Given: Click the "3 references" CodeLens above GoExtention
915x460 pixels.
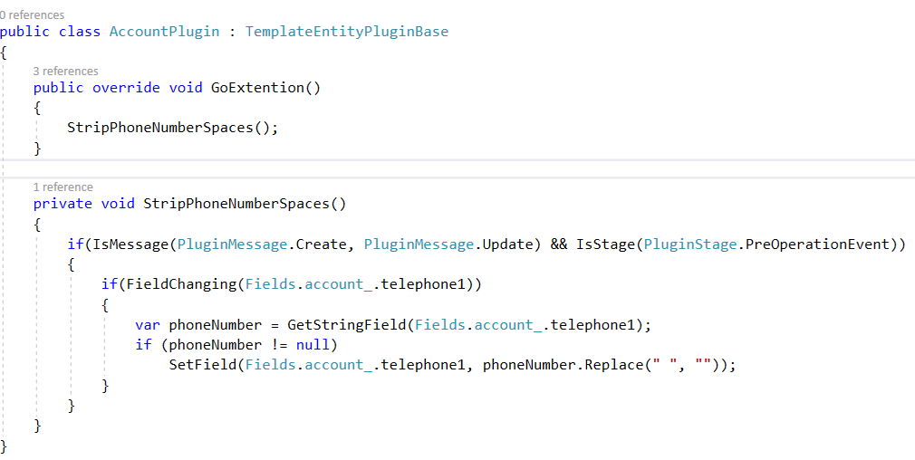Looking at the screenshot, I should 65,71.
